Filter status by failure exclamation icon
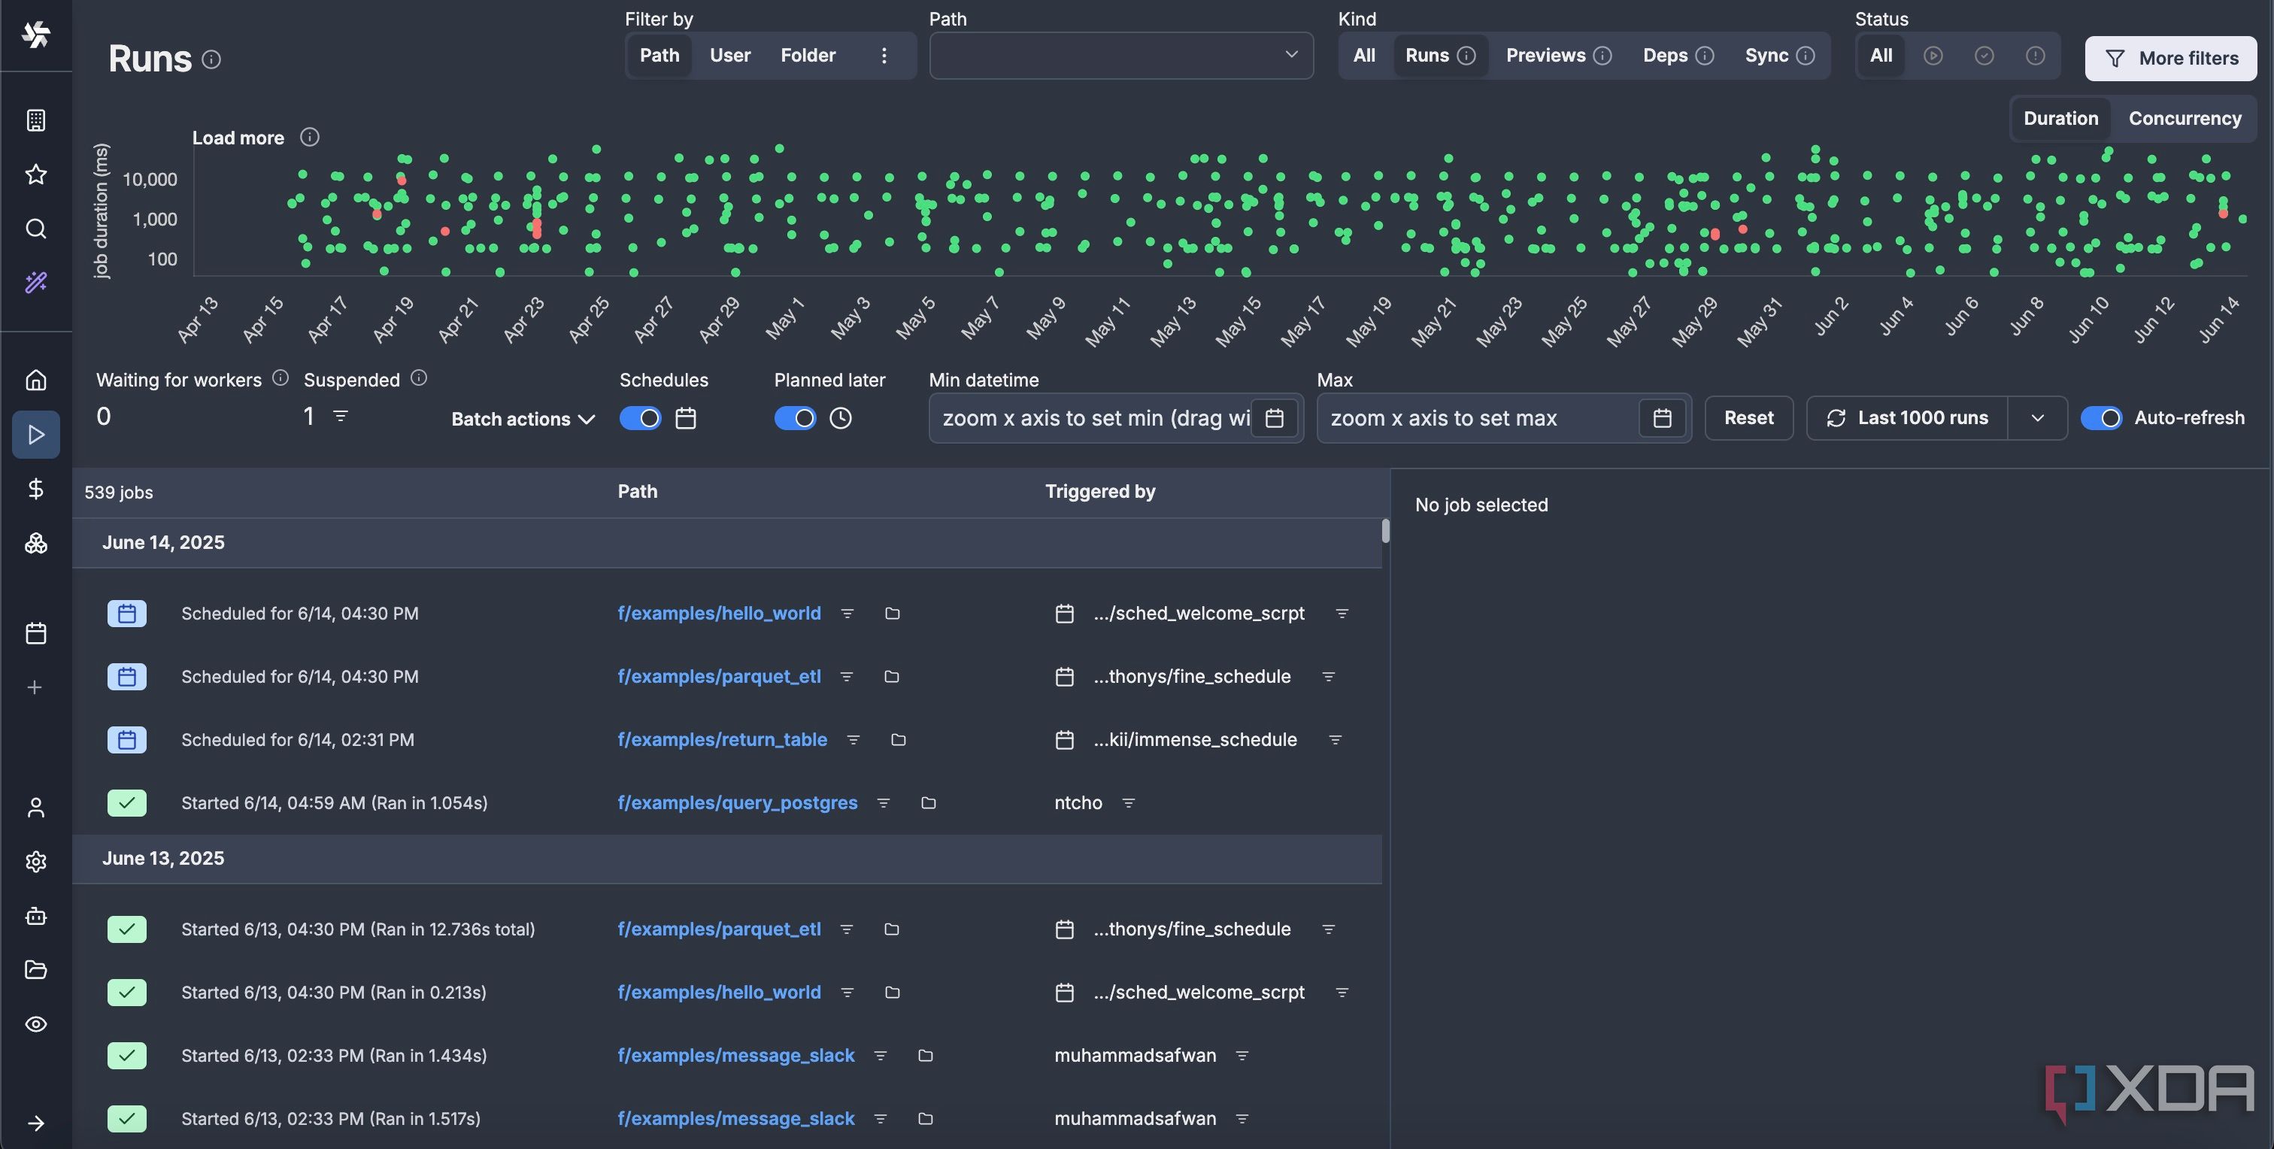Image resolution: width=2274 pixels, height=1149 pixels. point(2036,56)
